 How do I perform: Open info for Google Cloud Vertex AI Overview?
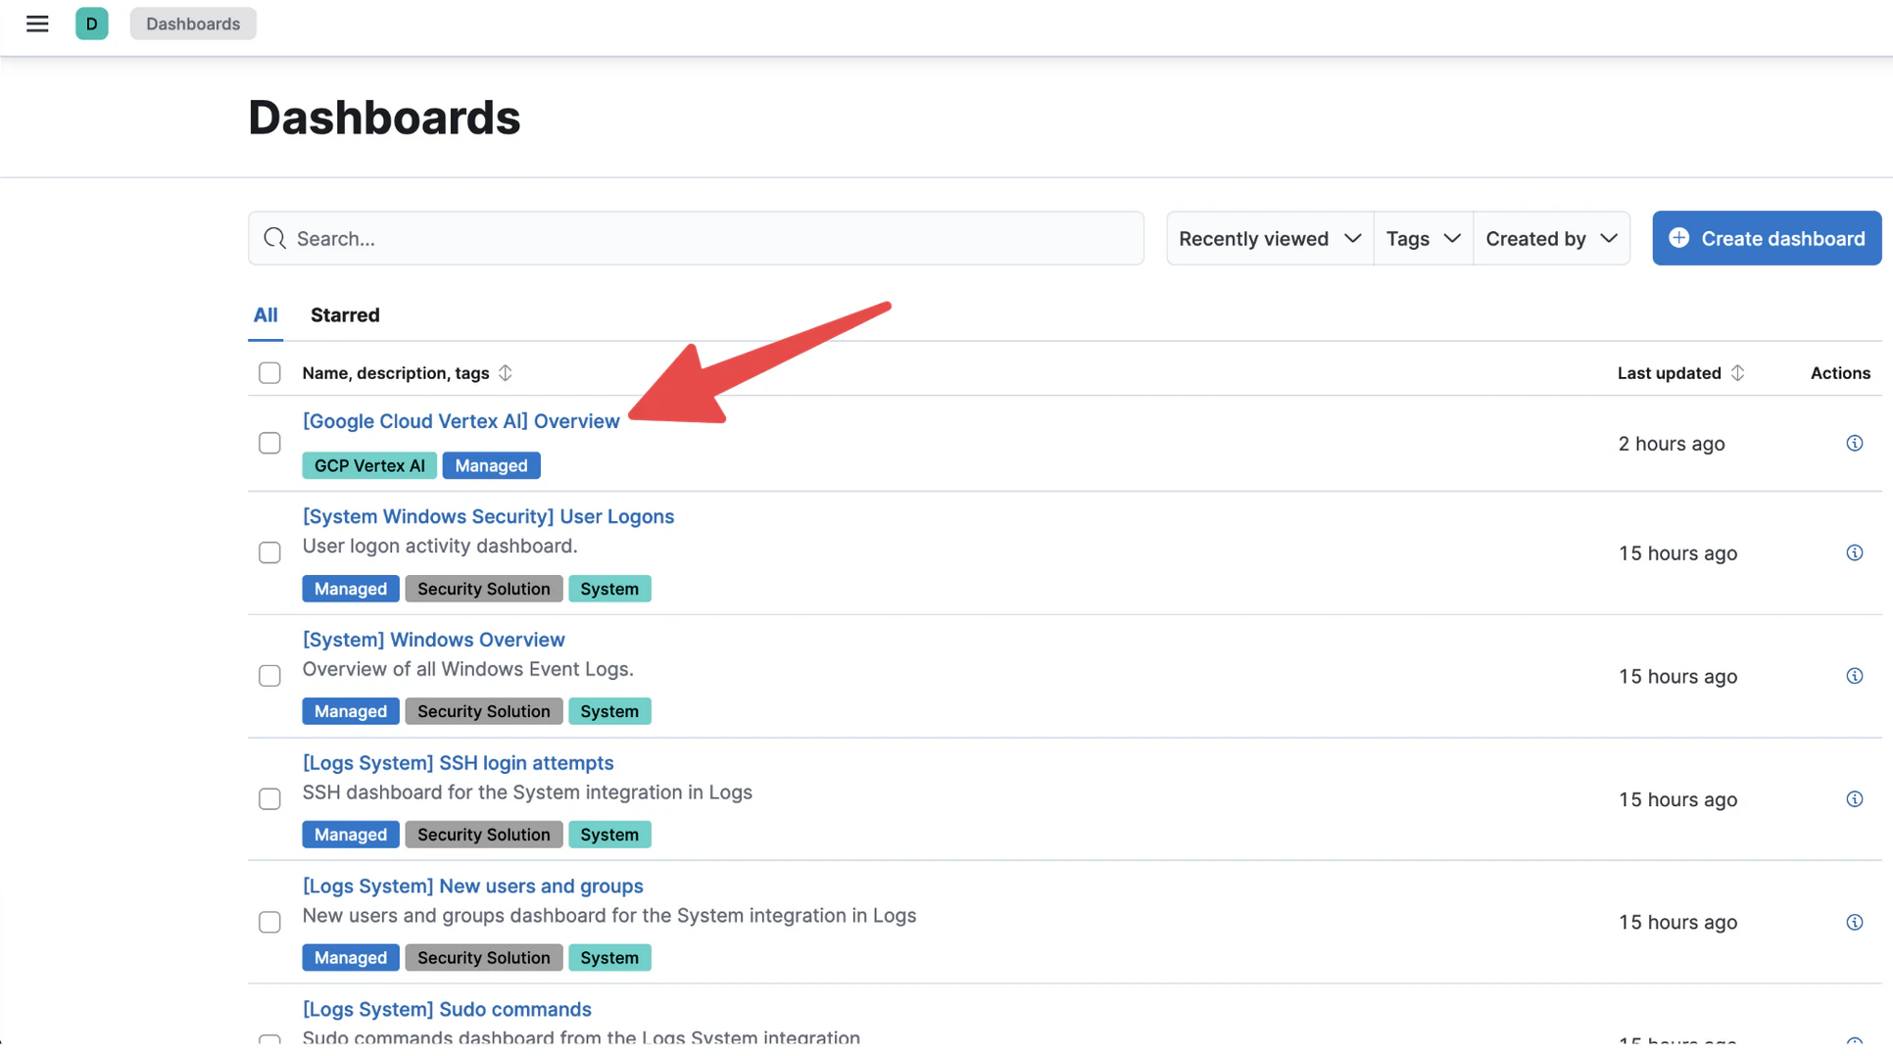point(1854,444)
